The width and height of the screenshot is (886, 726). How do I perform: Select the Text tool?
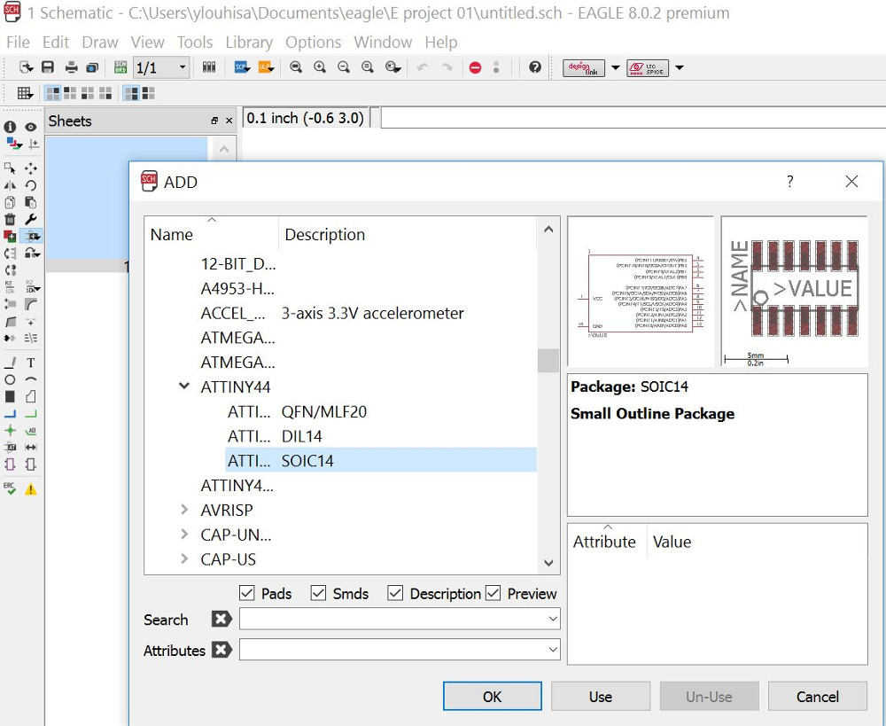31,363
